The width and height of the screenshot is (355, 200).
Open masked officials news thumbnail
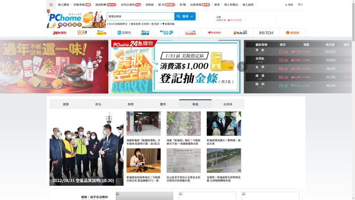(224, 124)
